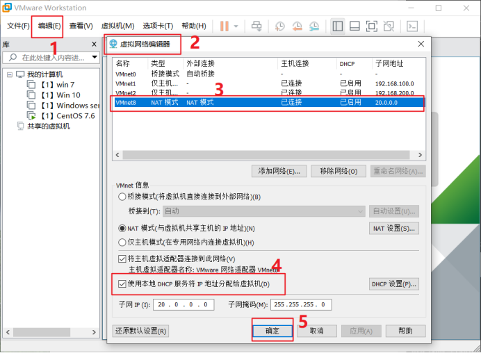
Task: Toggle the local DHCP service checkbox
Action: [x=122, y=284]
